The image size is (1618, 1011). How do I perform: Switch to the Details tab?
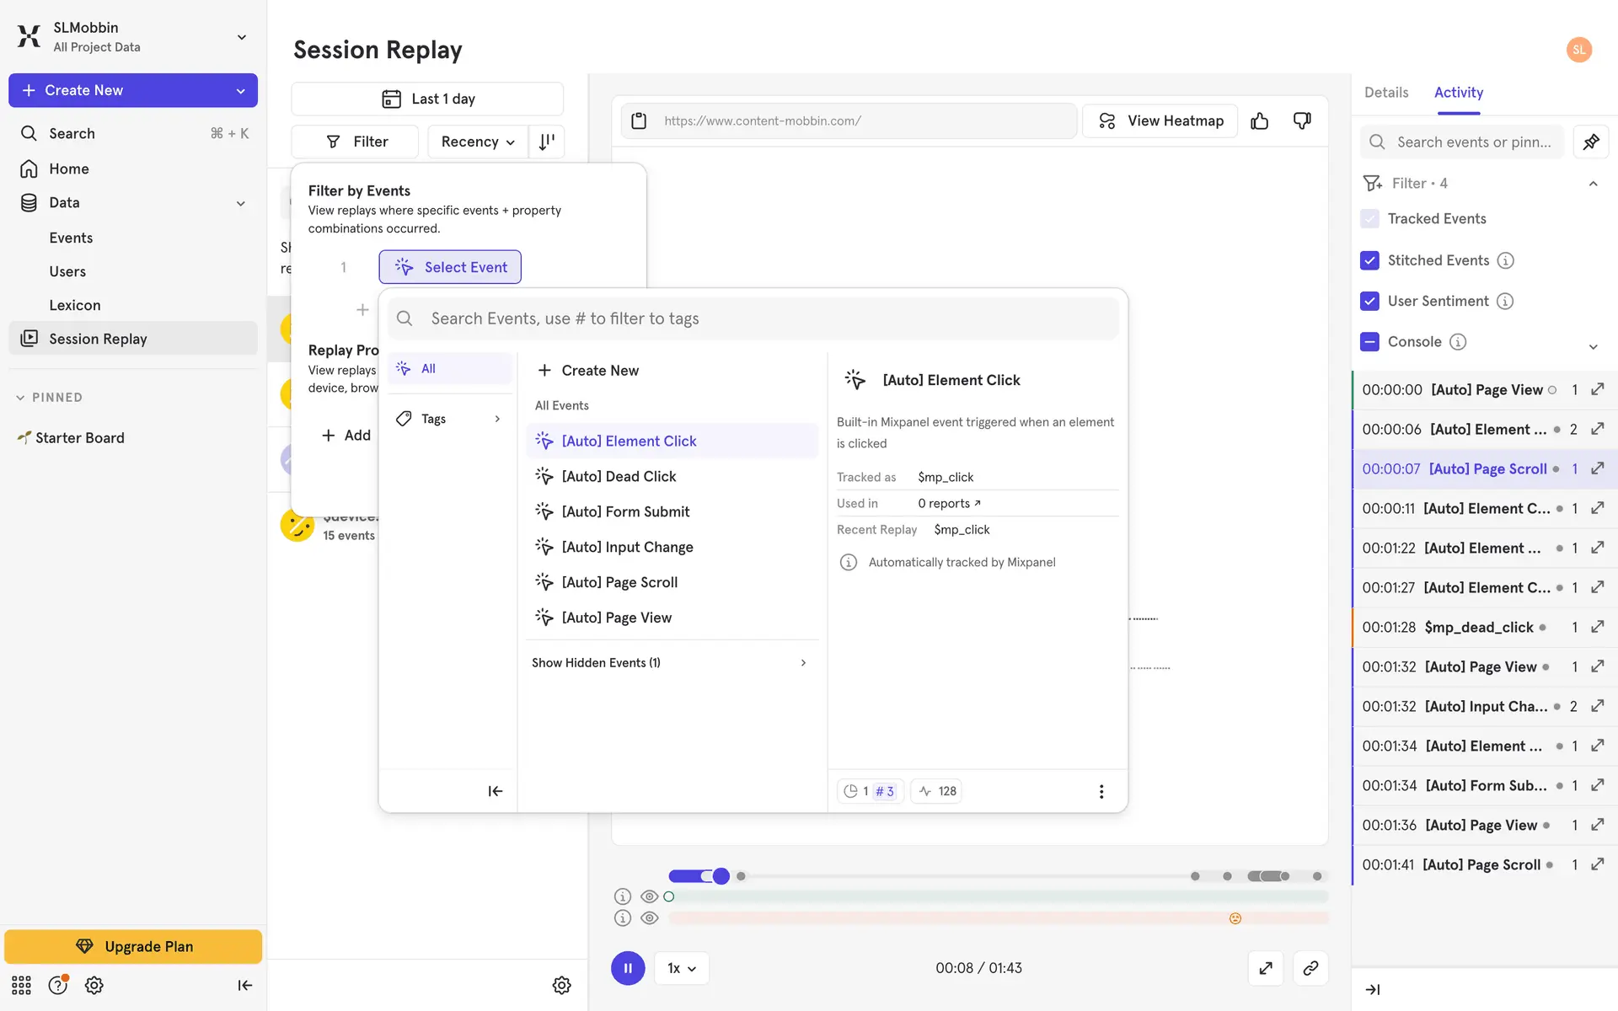click(1385, 93)
